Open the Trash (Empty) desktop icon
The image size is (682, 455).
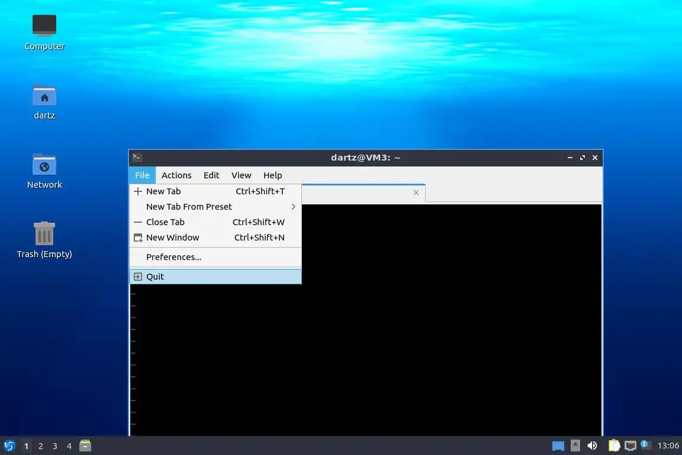(44, 241)
